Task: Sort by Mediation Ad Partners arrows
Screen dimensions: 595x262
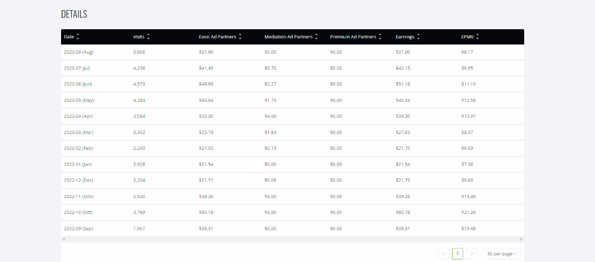Action: click(x=316, y=37)
